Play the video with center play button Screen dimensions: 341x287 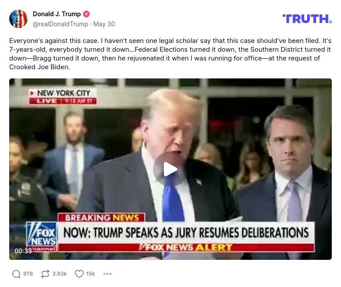point(170,169)
